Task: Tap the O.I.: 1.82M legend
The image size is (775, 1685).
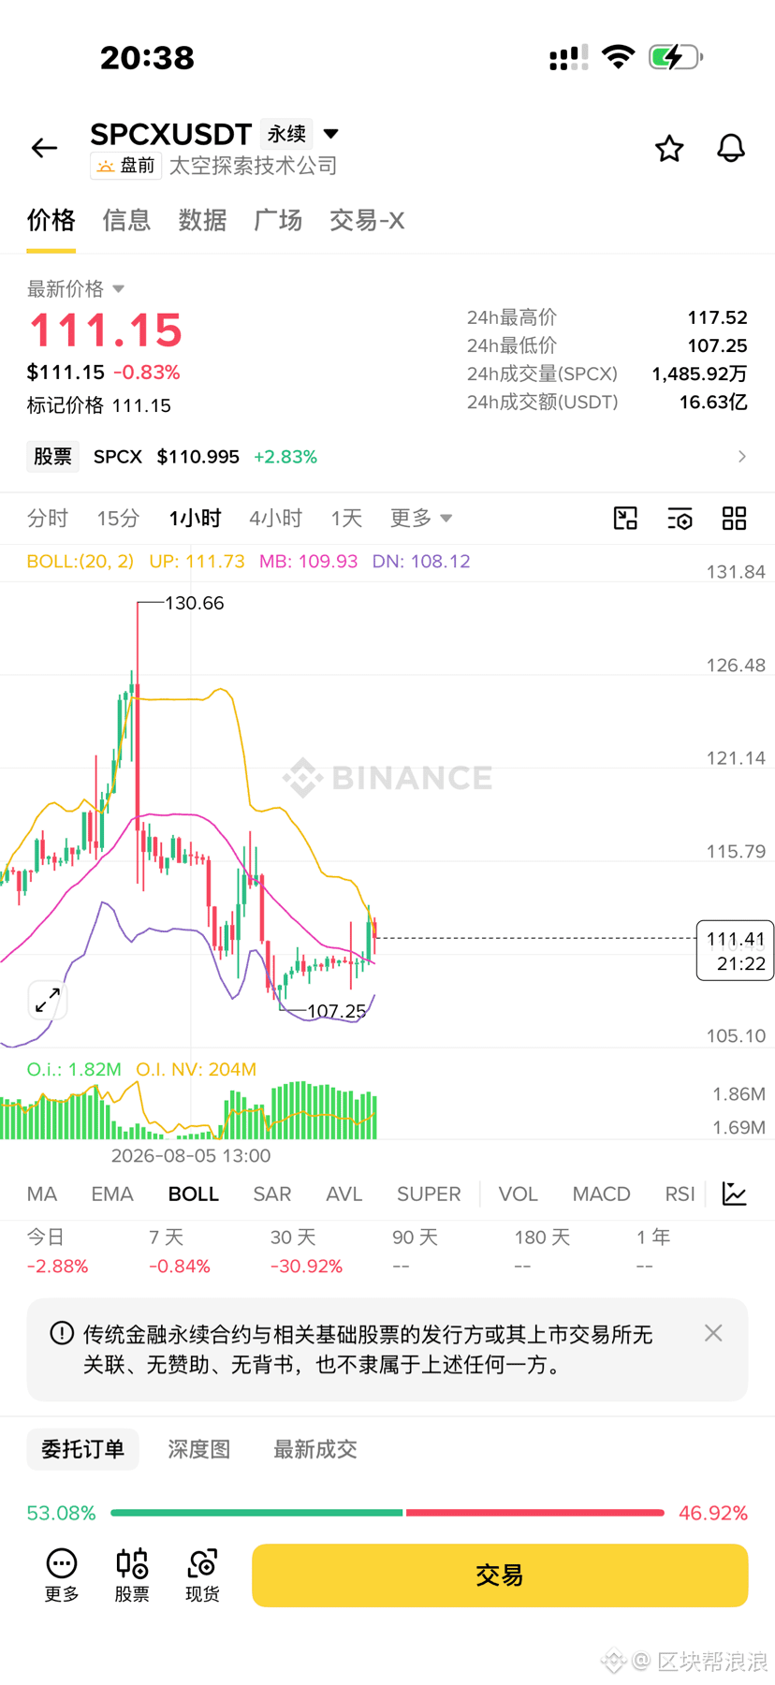Action: coord(74,1069)
